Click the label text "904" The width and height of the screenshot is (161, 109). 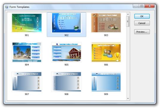click(27, 65)
